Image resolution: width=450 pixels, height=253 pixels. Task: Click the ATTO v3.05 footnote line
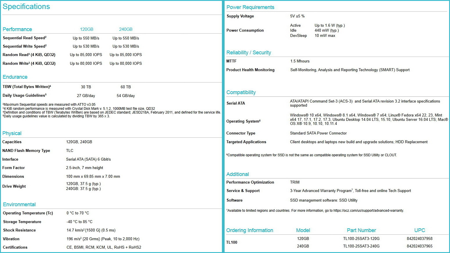point(49,105)
